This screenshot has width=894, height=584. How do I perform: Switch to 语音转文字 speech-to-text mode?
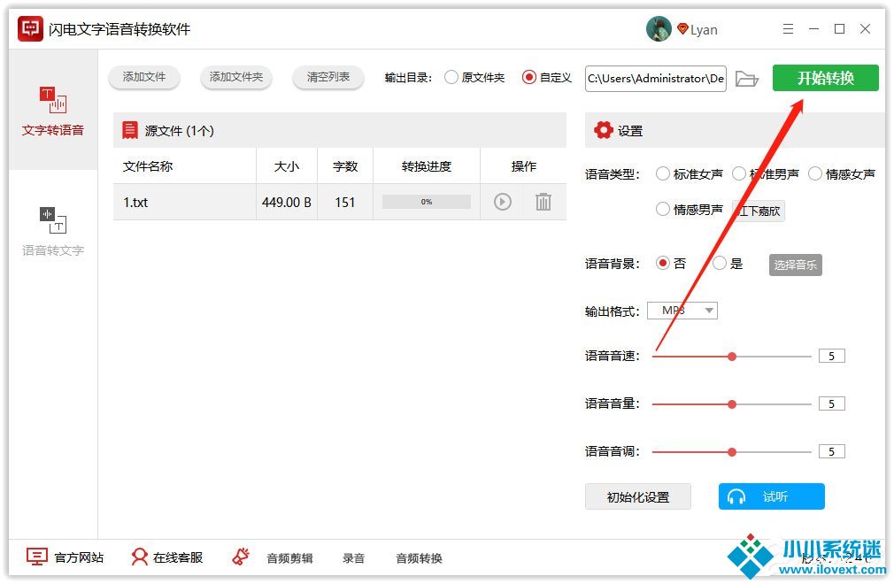[53, 232]
